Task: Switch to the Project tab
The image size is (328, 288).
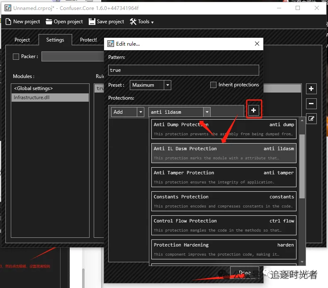Action: click(22, 40)
